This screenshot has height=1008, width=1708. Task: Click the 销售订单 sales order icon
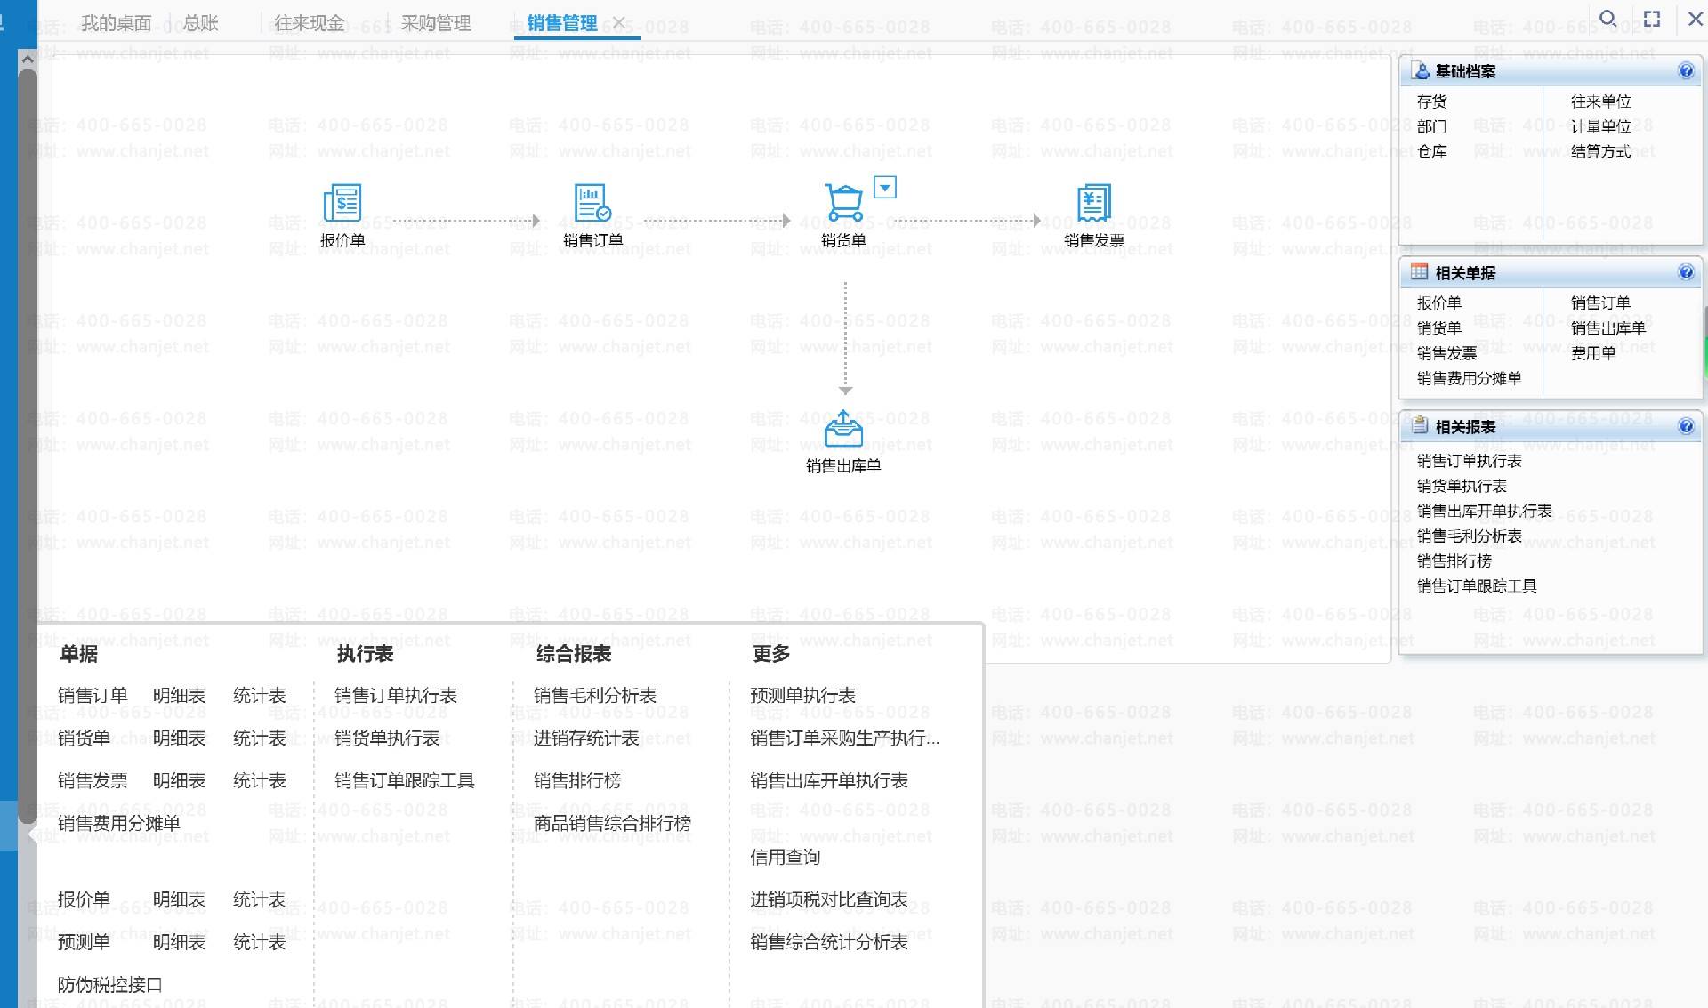pyautogui.click(x=592, y=204)
